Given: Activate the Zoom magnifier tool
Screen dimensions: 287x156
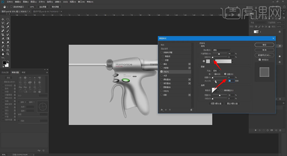Looking at the screenshot, I should (8, 54).
